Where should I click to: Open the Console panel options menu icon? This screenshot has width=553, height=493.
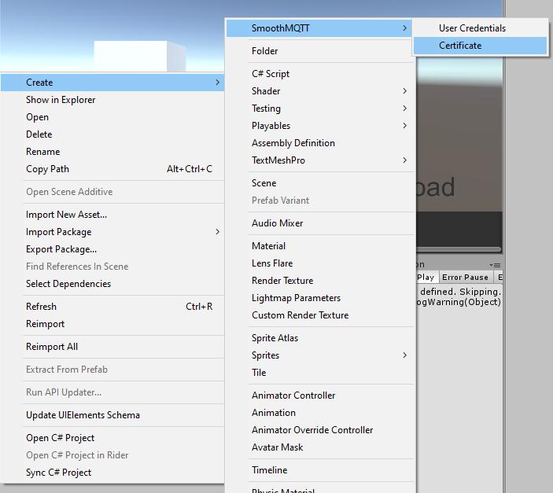495,265
